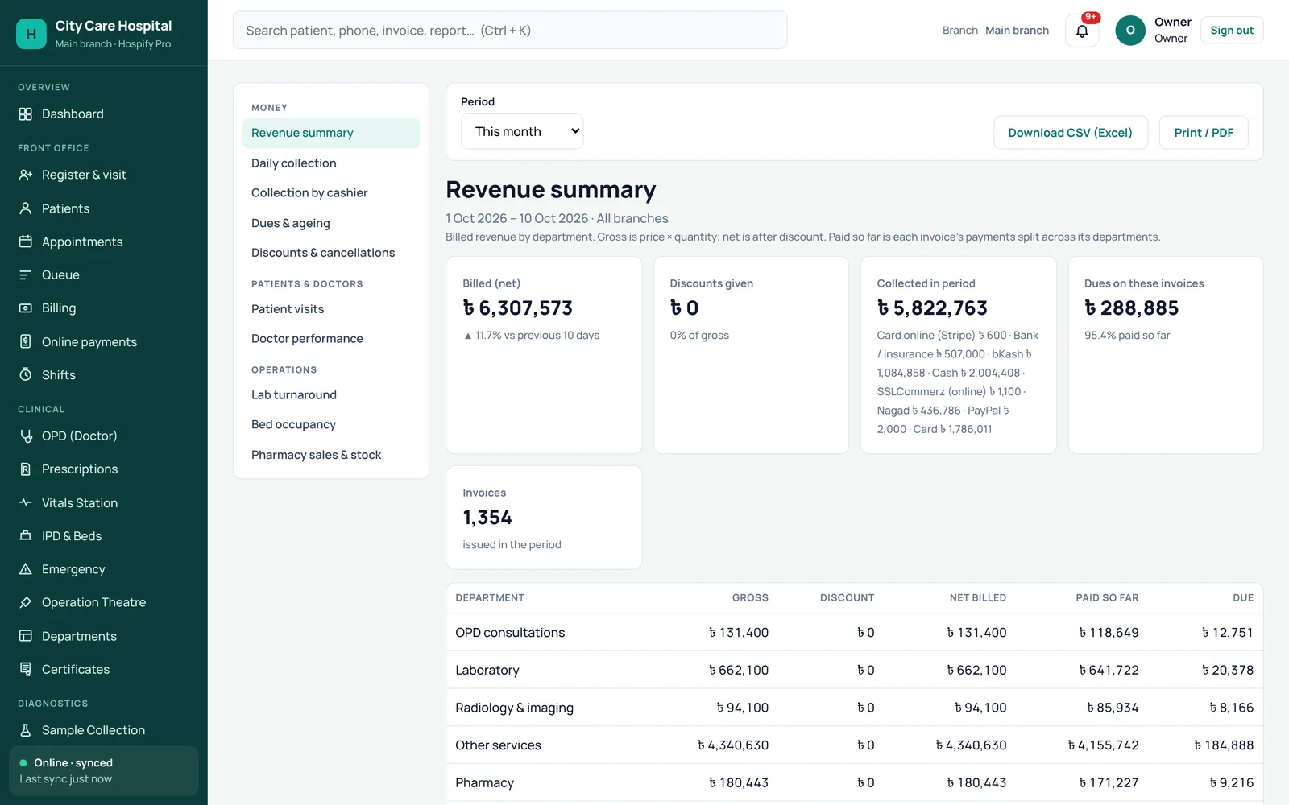Click the Appointments calendar icon
This screenshot has height=805, width=1289.
[x=26, y=242]
